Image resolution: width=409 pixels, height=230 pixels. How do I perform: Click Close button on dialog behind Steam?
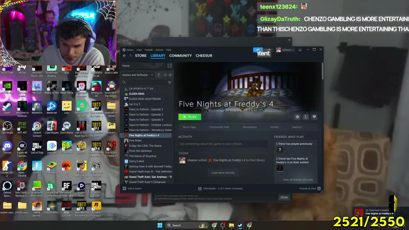(x=284, y=197)
